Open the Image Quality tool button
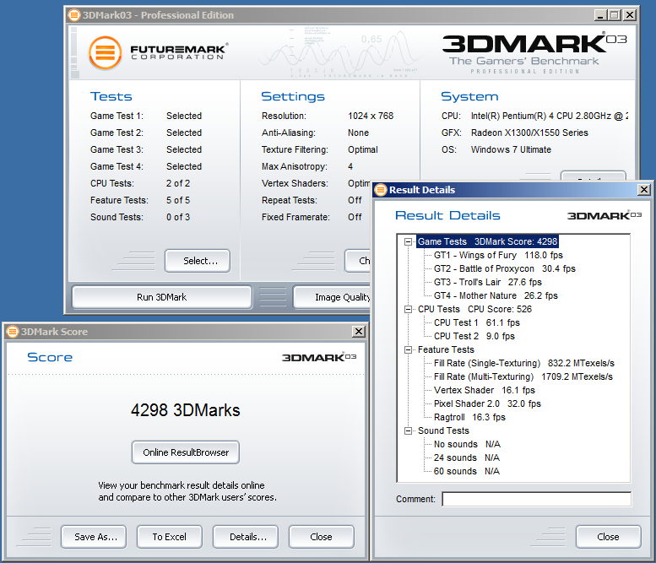656x563 pixels. click(x=332, y=297)
